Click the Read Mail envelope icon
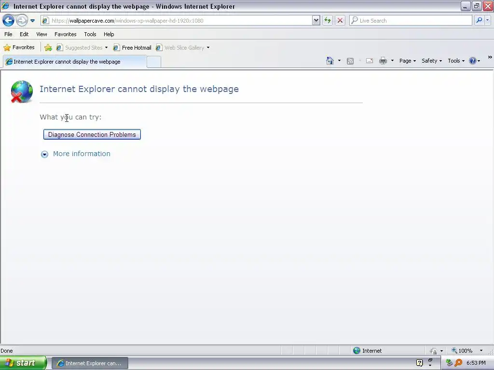Image resolution: width=494 pixels, height=370 pixels. [x=370, y=61]
